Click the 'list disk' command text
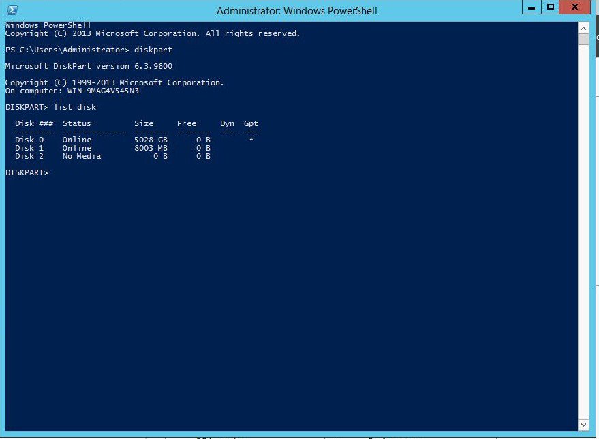599x439 pixels. 75,107
